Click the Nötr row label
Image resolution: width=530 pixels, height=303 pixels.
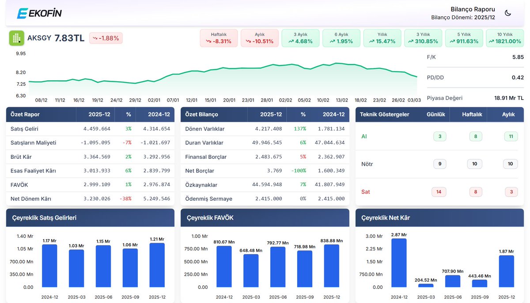tap(367, 164)
